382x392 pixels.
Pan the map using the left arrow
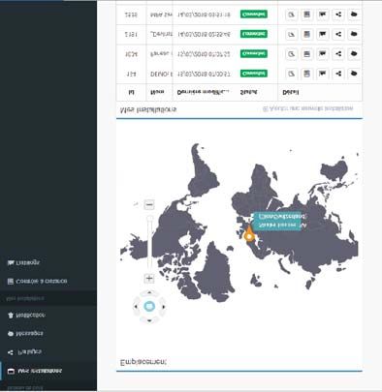tap(136, 307)
